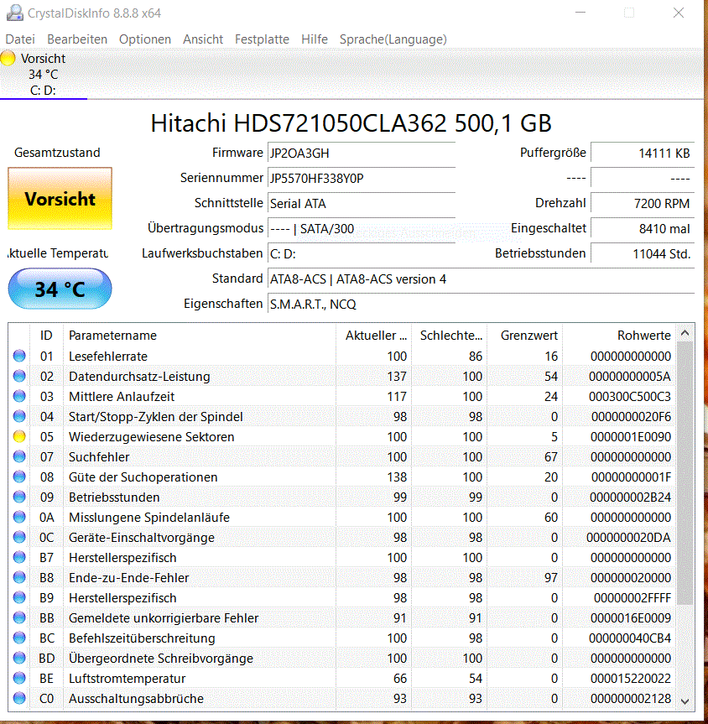The height and width of the screenshot is (724, 708).
Task: Click the yellow Vorsicht health status button
Action: (x=60, y=199)
